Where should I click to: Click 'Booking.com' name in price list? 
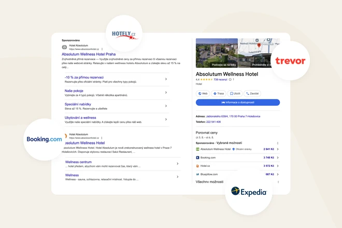pyautogui.click(x=208, y=158)
